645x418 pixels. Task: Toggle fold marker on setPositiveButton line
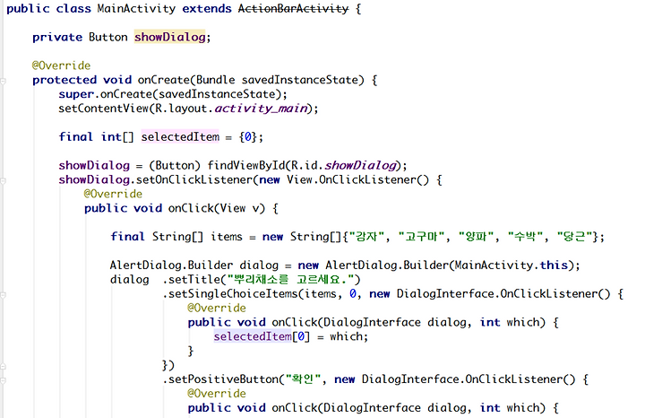[x=3, y=380]
